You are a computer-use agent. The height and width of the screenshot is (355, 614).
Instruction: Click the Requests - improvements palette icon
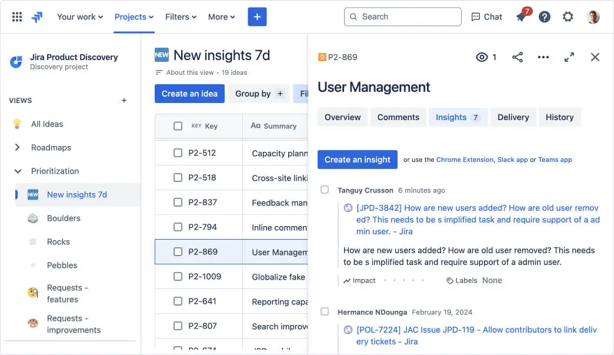coord(33,323)
